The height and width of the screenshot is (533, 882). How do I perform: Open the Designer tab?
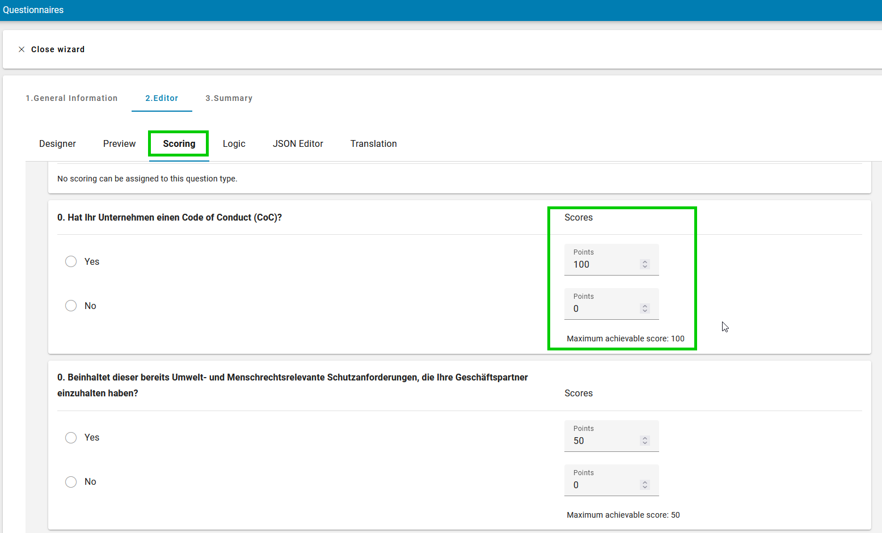pos(57,144)
